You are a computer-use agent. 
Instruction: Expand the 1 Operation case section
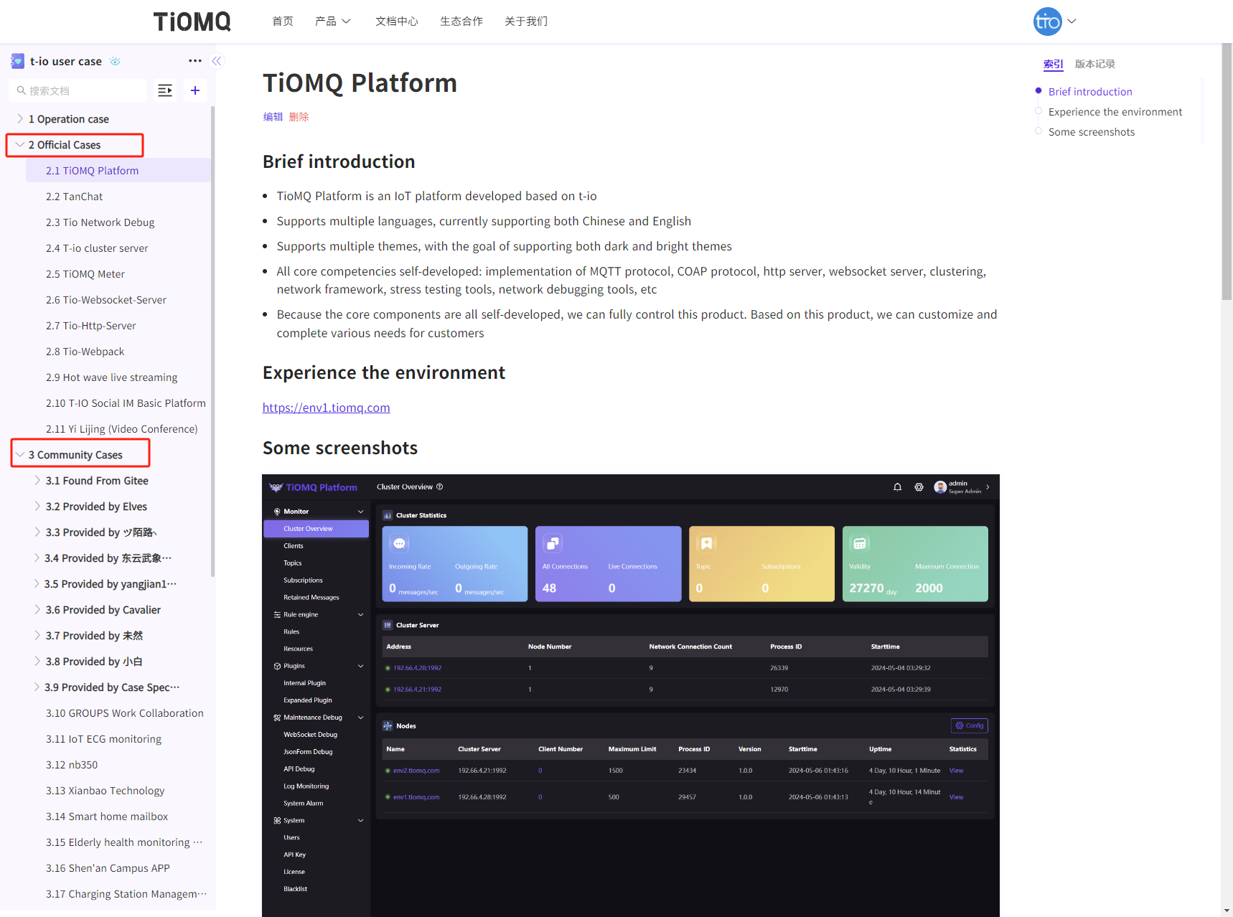click(x=20, y=118)
